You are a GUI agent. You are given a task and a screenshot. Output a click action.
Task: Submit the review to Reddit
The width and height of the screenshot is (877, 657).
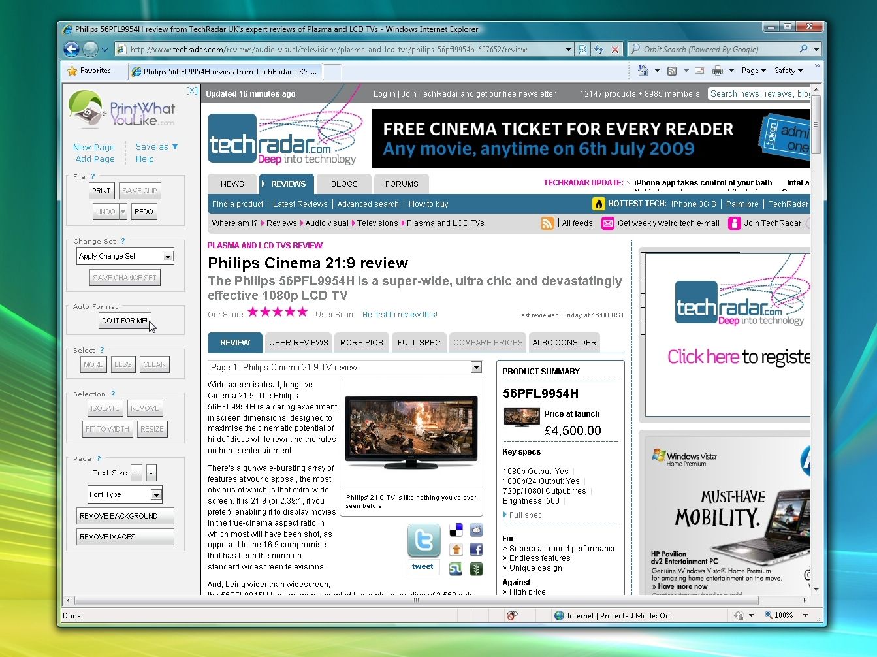476,530
